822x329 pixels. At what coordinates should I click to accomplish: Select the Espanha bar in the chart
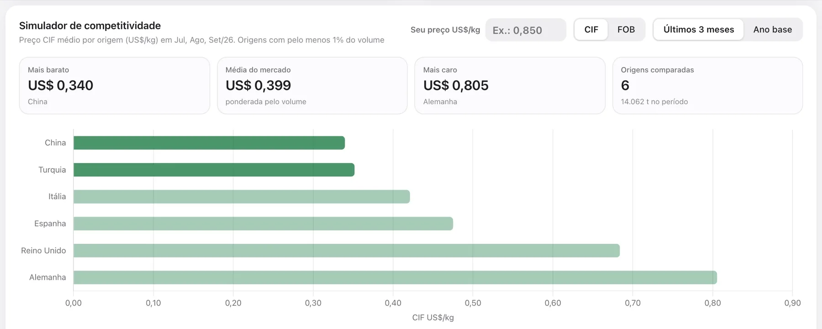click(x=263, y=224)
